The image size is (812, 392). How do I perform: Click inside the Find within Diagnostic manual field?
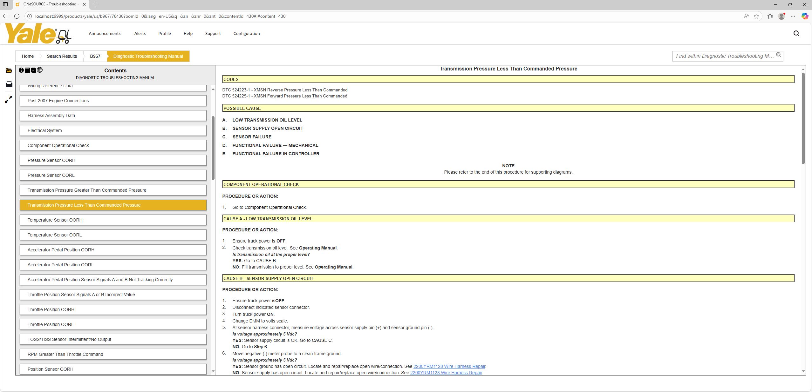coord(721,56)
